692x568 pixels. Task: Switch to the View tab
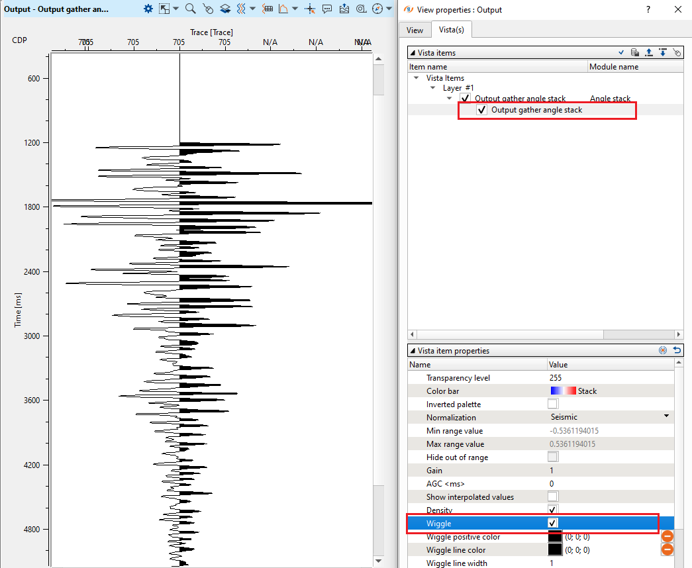[415, 30]
